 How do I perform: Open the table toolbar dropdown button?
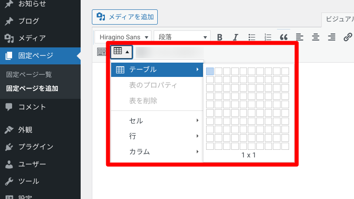coord(121,52)
